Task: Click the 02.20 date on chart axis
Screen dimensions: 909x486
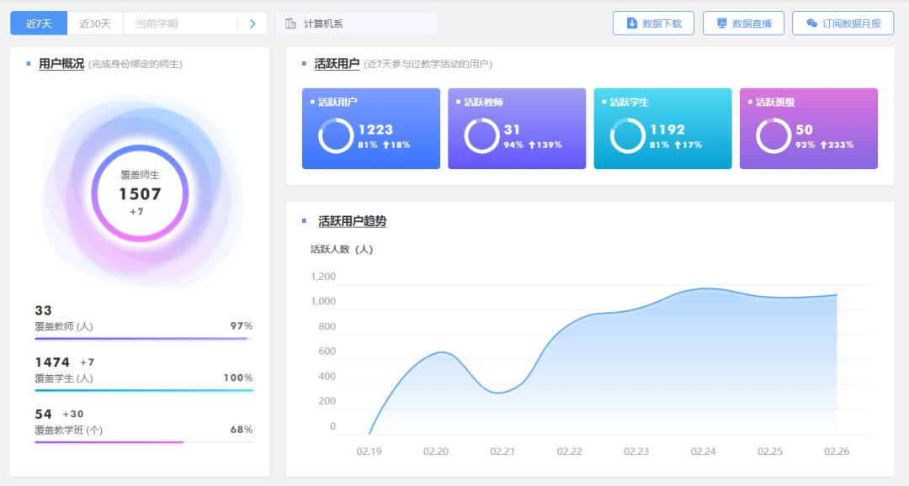Action: (436, 452)
